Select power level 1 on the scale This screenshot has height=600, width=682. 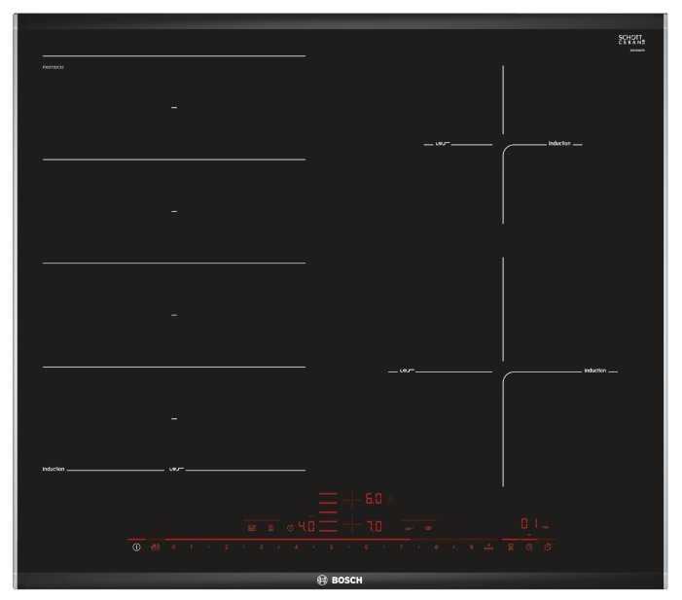click(192, 547)
